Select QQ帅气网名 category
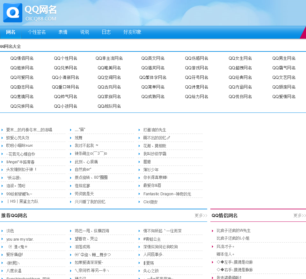 tap(66, 97)
